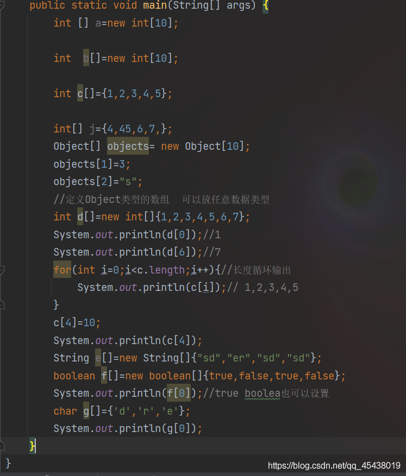
Task: Click 'System.out.println(g[0]);' statement
Action: point(128,429)
